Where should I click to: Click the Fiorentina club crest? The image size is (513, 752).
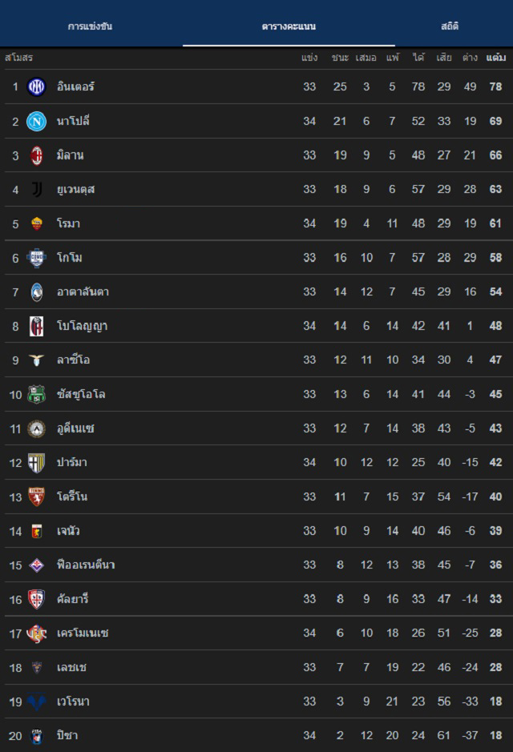tap(37, 565)
